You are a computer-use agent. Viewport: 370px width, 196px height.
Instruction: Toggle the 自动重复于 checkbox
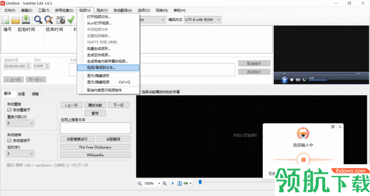tap(10, 110)
